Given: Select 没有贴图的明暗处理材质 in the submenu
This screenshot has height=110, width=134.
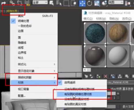Looking at the screenshot, I should [x=82, y=89].
